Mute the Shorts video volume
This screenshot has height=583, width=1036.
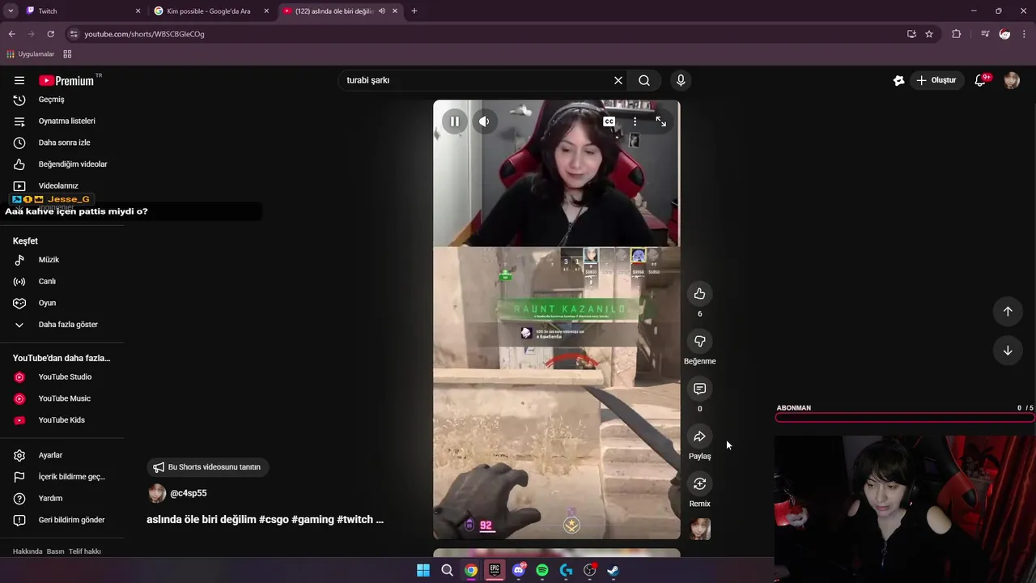click(484, 121)
